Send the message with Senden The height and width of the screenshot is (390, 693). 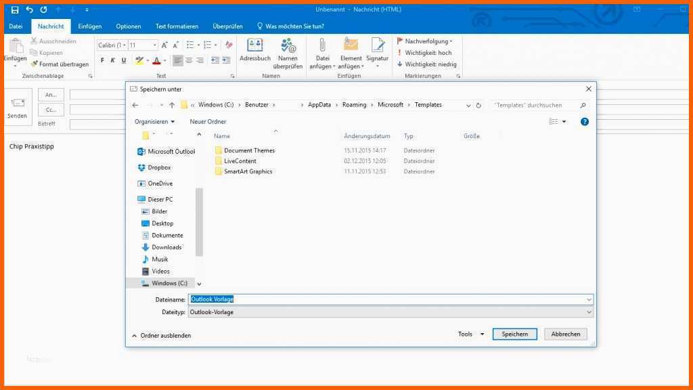(17, 106)
